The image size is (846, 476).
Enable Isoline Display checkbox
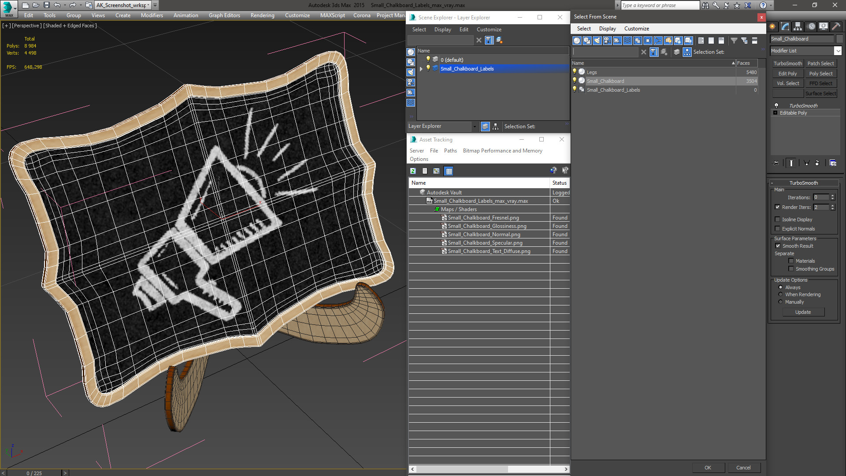pos(778,219)
